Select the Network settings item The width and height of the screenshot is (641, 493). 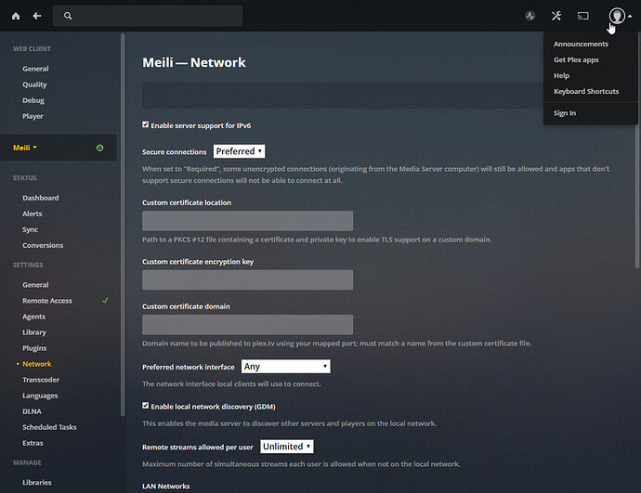(x=37, y=364)
